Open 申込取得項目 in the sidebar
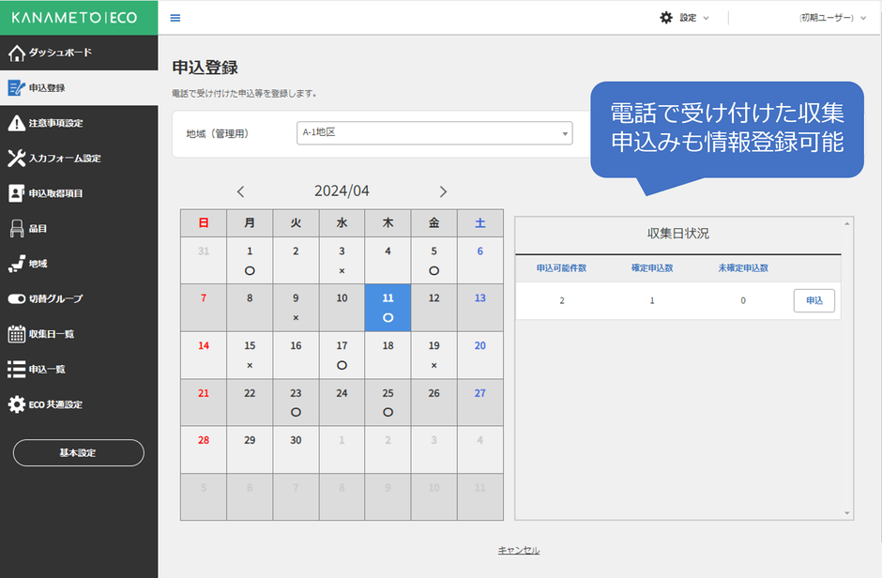 (x=56, y=193)
